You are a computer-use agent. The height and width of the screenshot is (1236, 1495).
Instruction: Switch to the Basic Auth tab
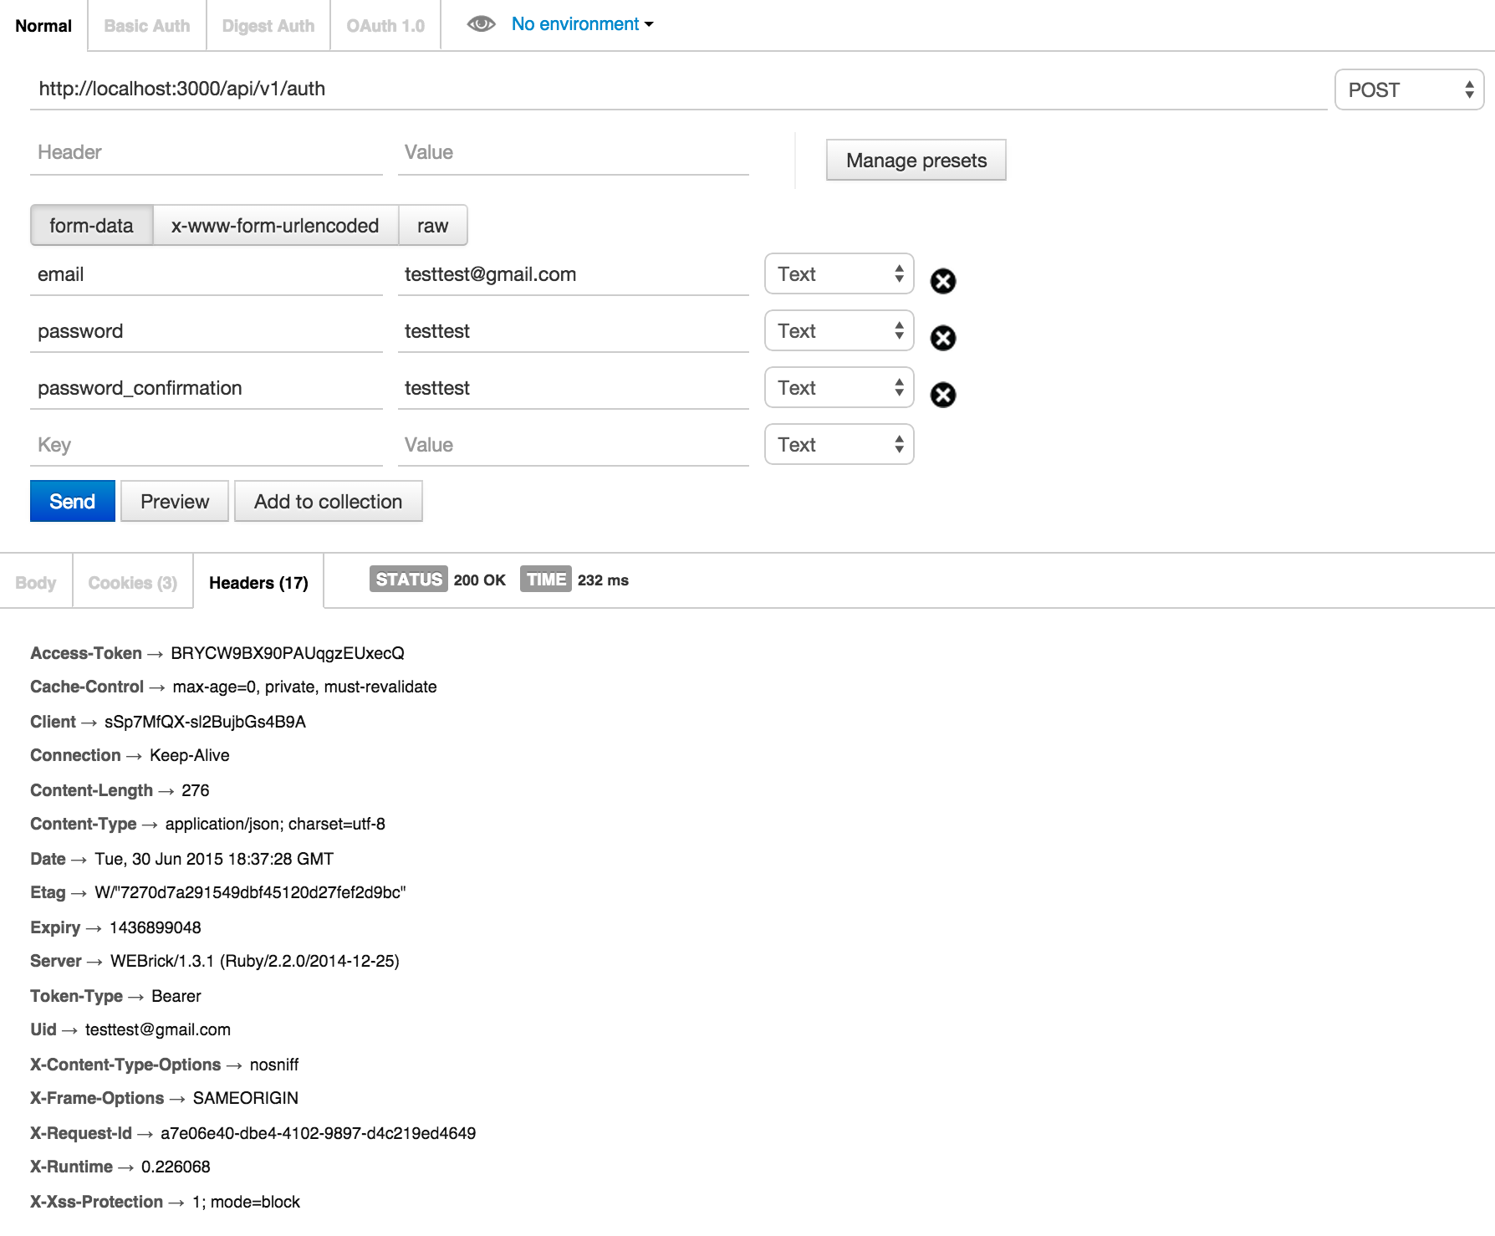coord(147,26)
